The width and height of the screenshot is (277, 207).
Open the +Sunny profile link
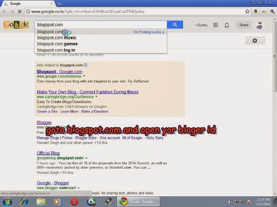click(201, 25)
